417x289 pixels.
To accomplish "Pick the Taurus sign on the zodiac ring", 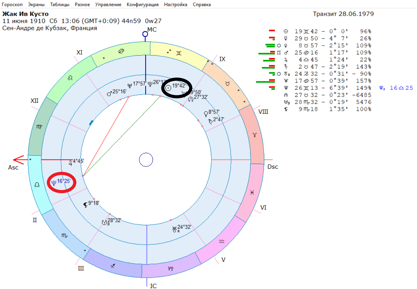I will [228, 84].
